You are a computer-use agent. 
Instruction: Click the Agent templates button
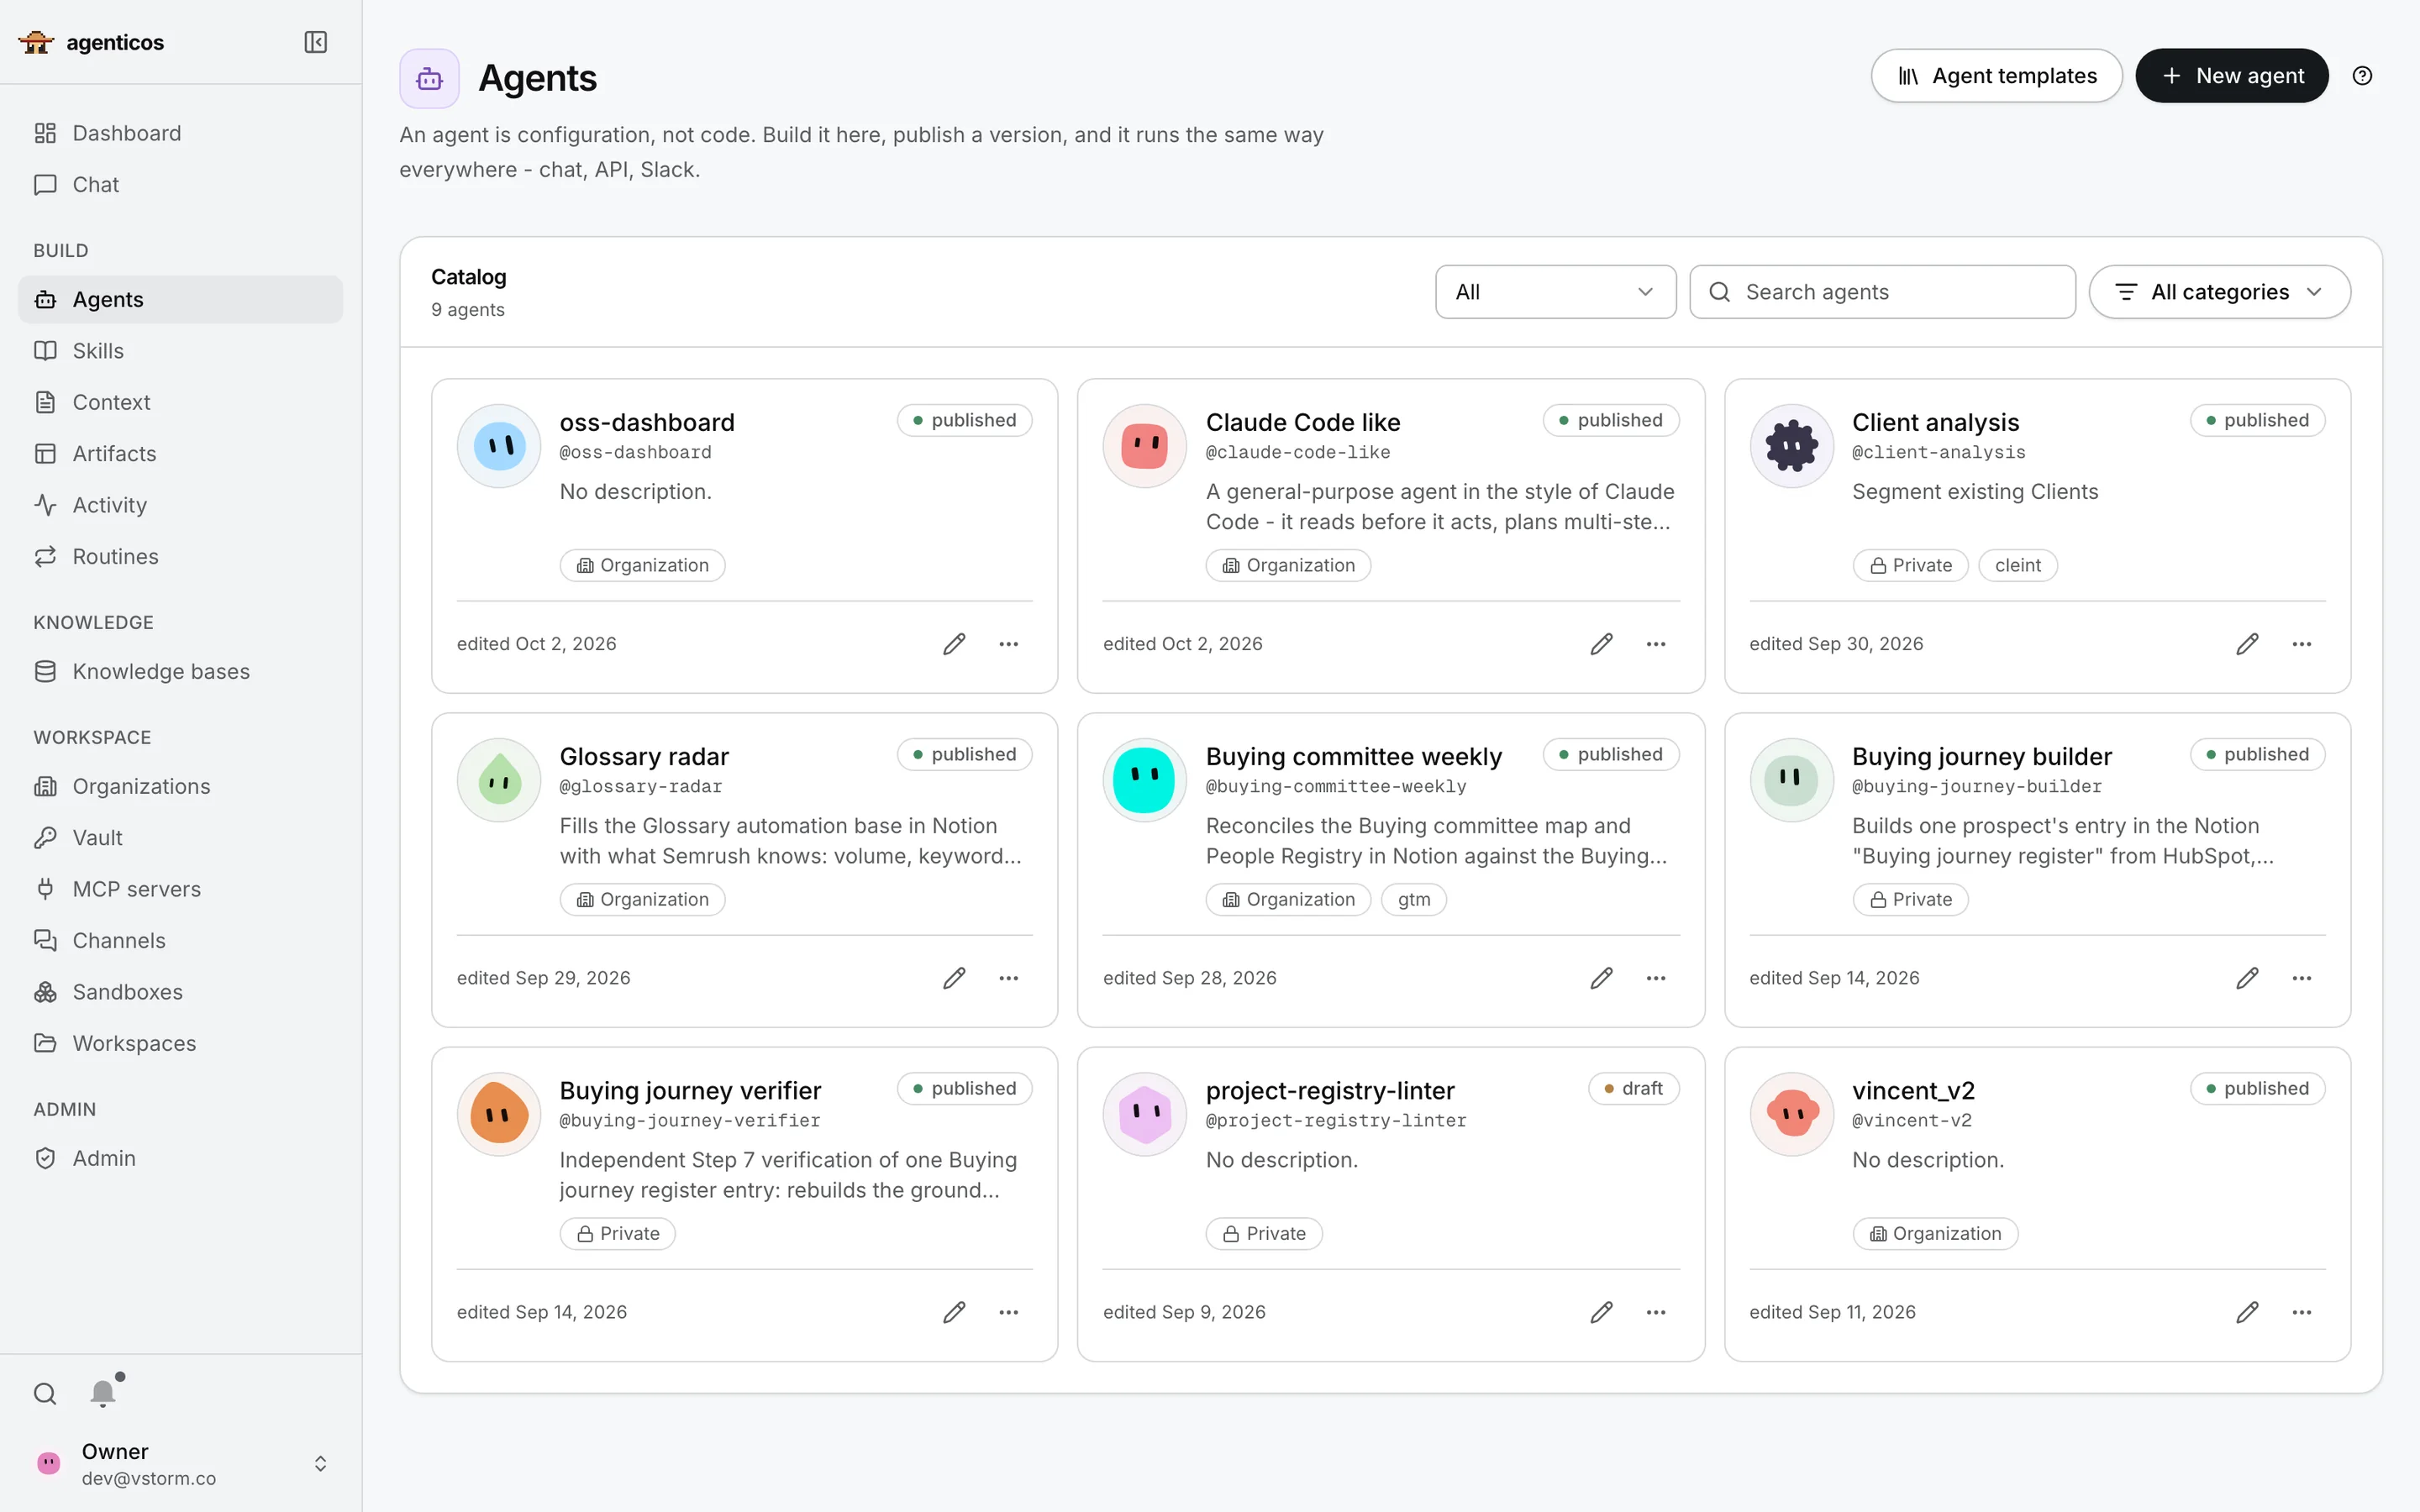tap(1996, 76)
